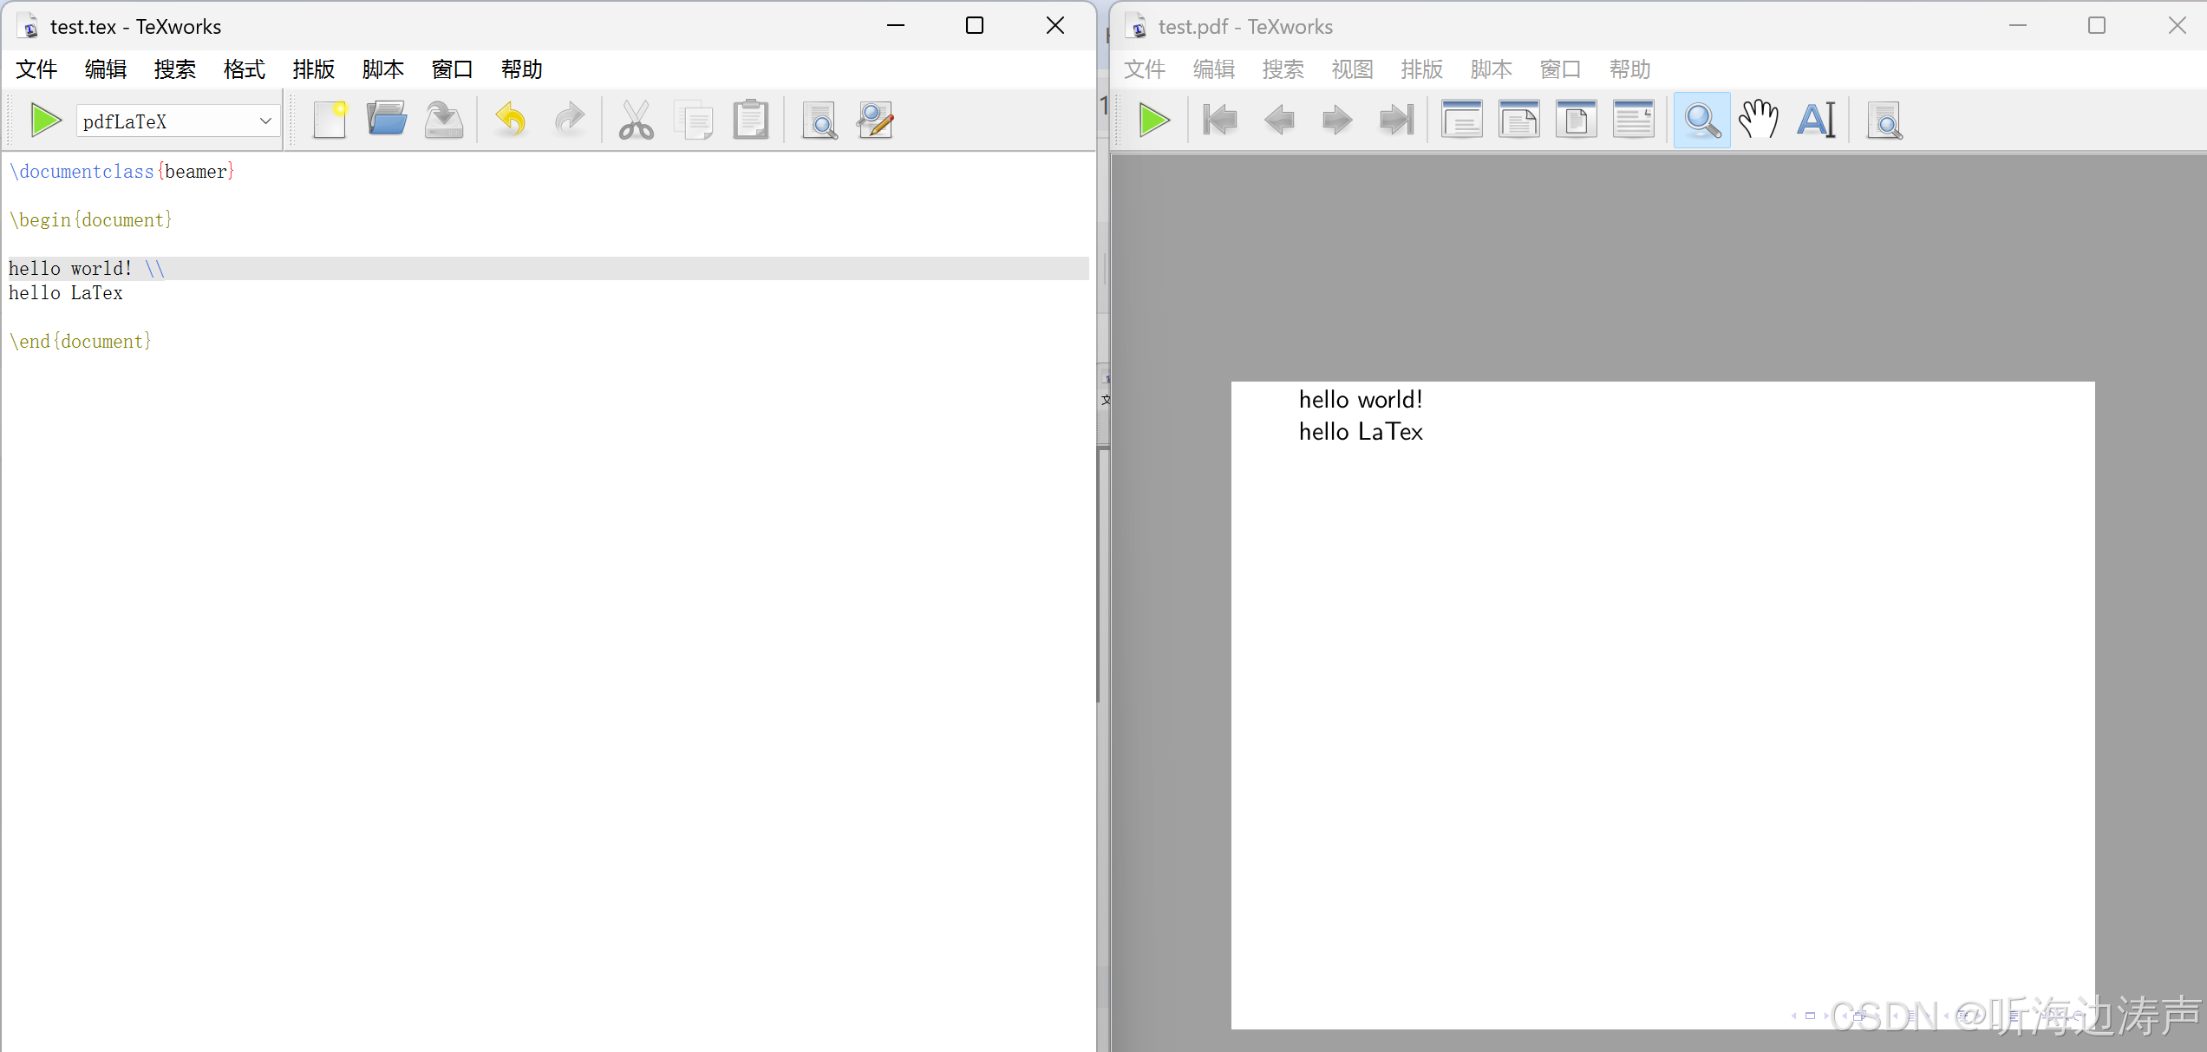Open 文件 menu in PDF window

[x=1145, y=69]
